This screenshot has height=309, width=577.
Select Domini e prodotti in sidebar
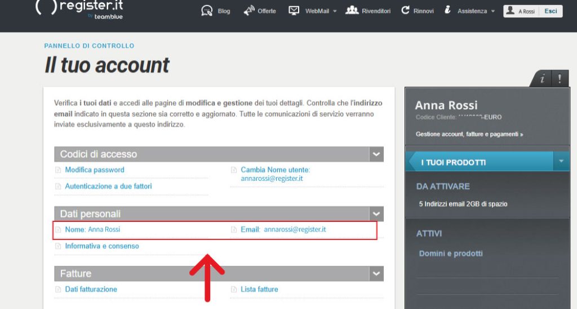451,253
